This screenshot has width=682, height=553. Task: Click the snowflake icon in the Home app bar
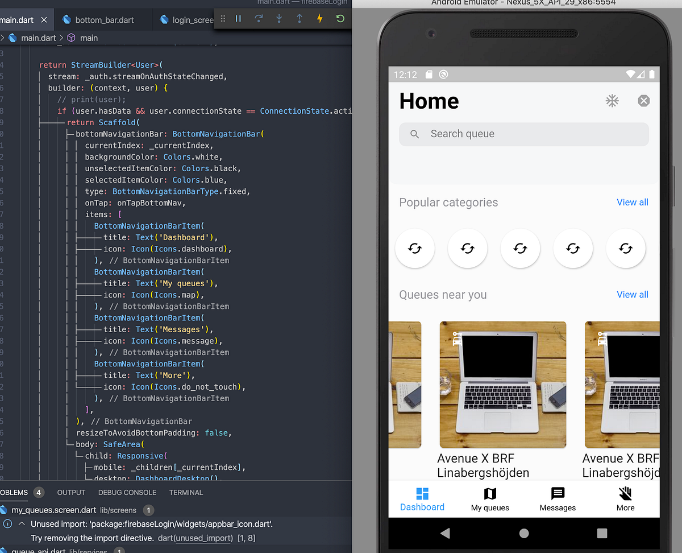tap(612, 101)
